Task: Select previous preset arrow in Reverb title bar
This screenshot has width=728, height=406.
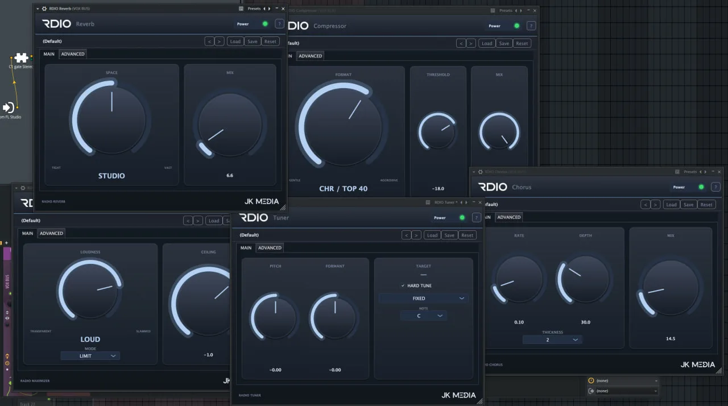Action: click(263, 9)
